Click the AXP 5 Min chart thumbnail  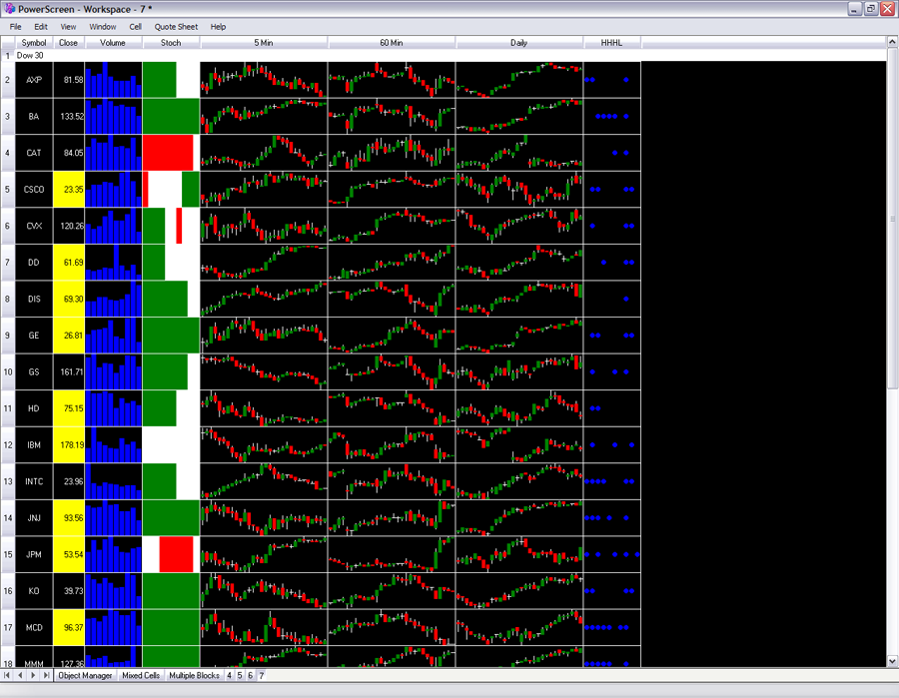coord(264,80)
